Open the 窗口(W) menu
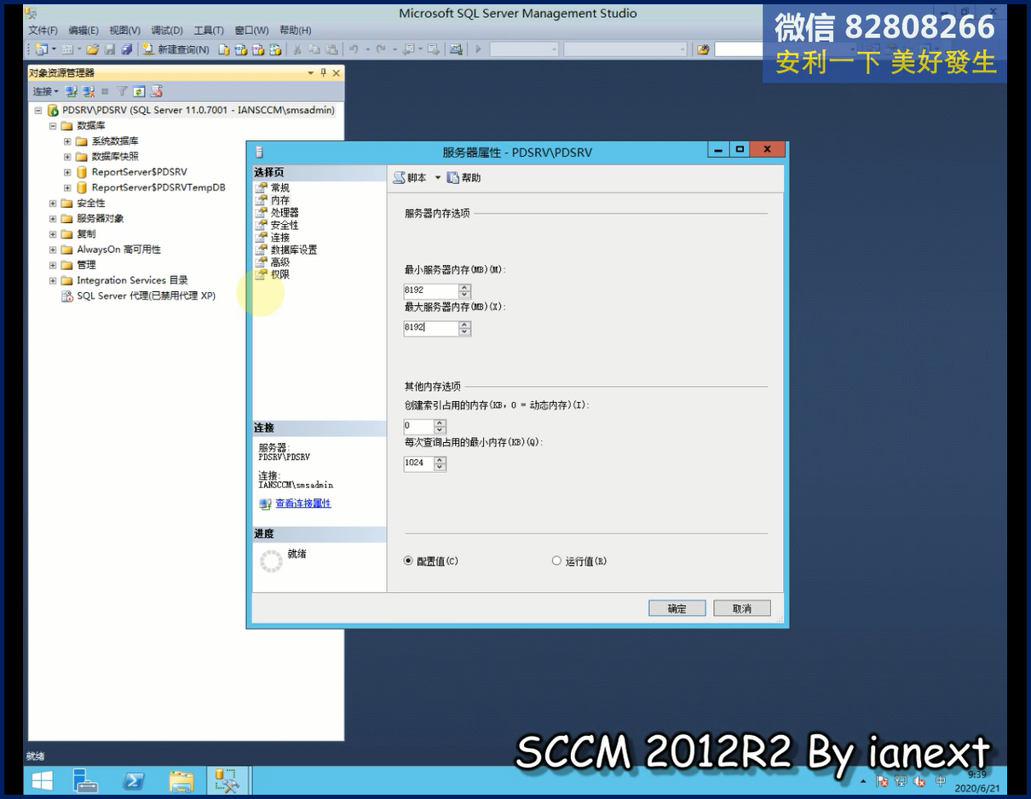The image size is (1031, 799). 251,31
